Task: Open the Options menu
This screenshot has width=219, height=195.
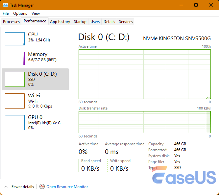Action: coord(20,13)
